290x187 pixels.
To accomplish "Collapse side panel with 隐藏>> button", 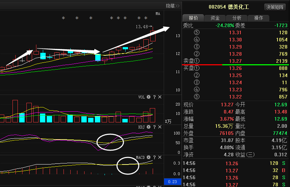I will 173,6.
